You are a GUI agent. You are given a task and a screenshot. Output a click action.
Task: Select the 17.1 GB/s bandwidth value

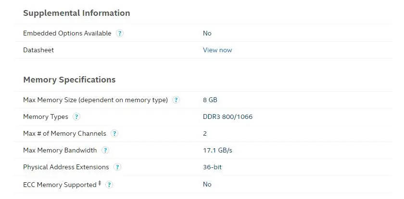tap(217, 150)
